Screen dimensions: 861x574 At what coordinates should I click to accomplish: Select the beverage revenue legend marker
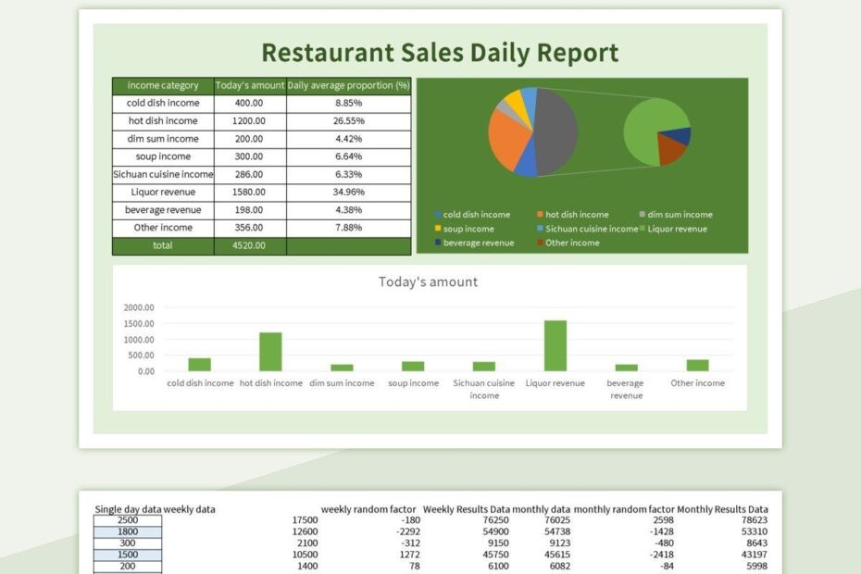tap(439, 242)
